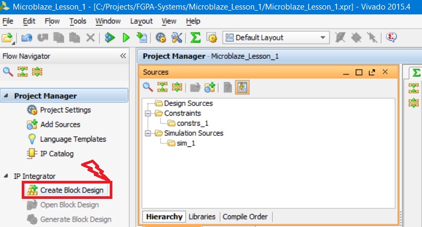Click Create Block Design

[x=71, y=190]
